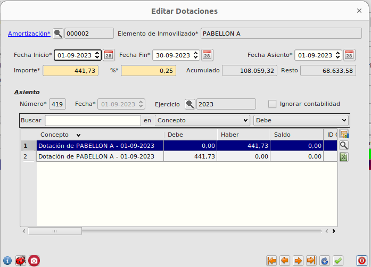The height and width of the screenshot is (267, 371).
Task: Select grid row number 1 header
Action: 28,146
